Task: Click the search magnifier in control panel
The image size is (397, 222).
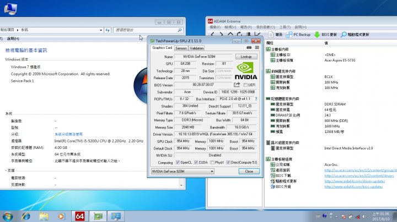Action: pos(180,30)
